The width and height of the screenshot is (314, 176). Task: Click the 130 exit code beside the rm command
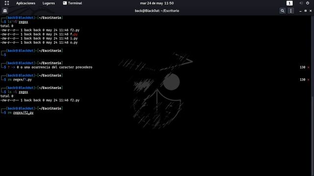[x=302, y=80]
